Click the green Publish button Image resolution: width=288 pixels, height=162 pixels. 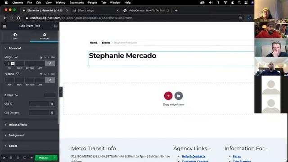pyautogui.click(x=44, y=158)
